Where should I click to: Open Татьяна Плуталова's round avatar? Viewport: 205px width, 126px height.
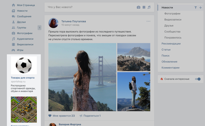point(53,23)
